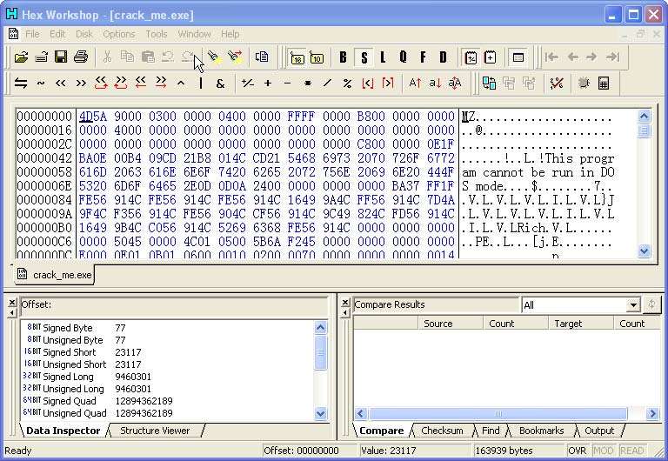The image size is (668, 461).
Task: Click the block shift left (<< with arrow) icon
Action: (141, 84)
